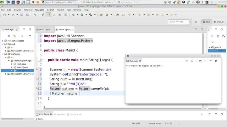Collapse All in Package Explorer
The height and width of the screenshot is (127, 227).
(9, 36)
